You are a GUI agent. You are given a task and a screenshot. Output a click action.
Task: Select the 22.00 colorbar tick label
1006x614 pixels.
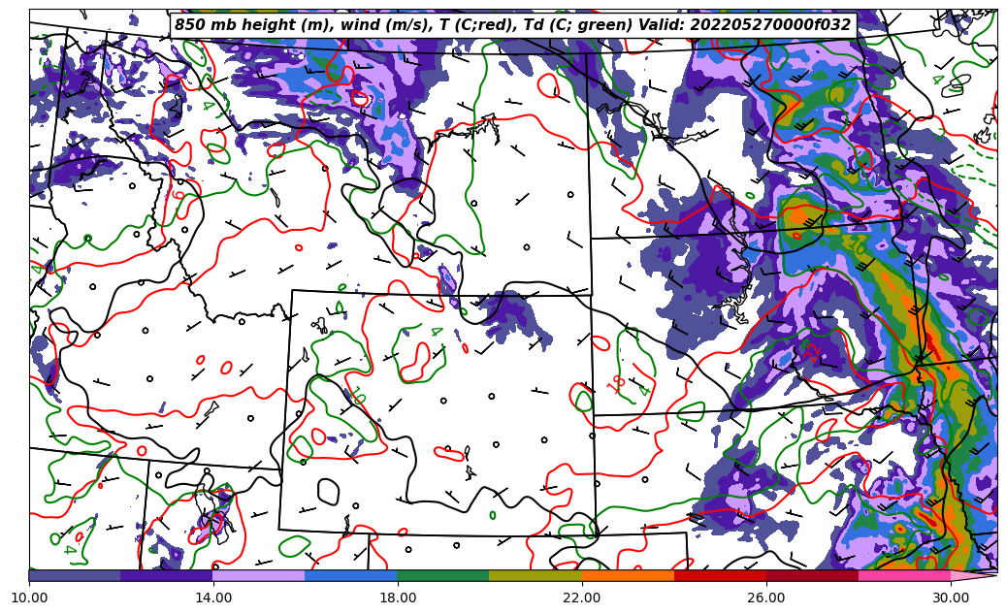coord(582,598)
